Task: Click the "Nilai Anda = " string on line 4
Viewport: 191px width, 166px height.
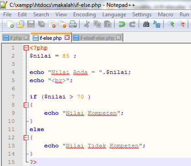Action: coord(75,72)
